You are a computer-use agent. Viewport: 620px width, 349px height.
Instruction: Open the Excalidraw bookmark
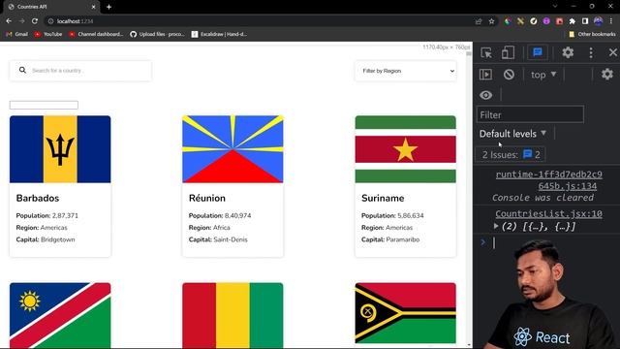[219, 34]
